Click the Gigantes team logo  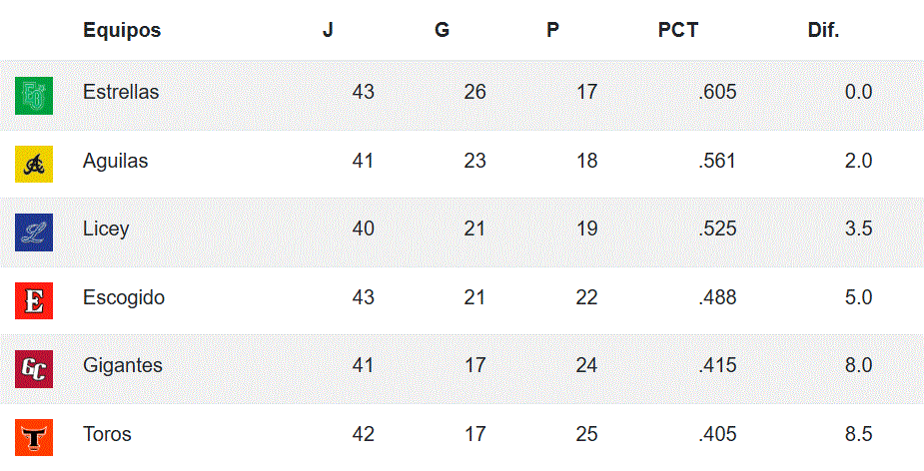(34, 368)
